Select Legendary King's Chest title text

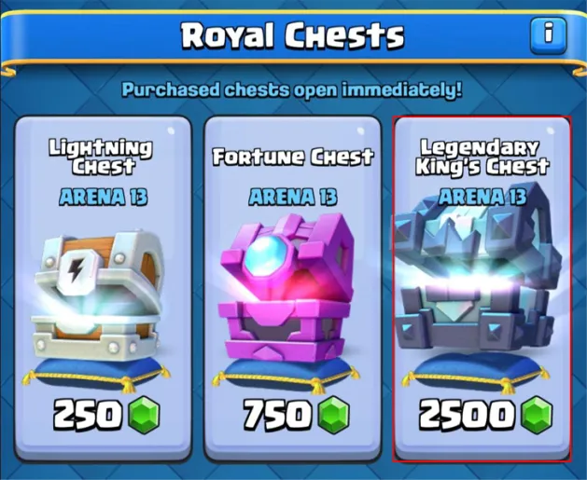click(x=482, y=157)
